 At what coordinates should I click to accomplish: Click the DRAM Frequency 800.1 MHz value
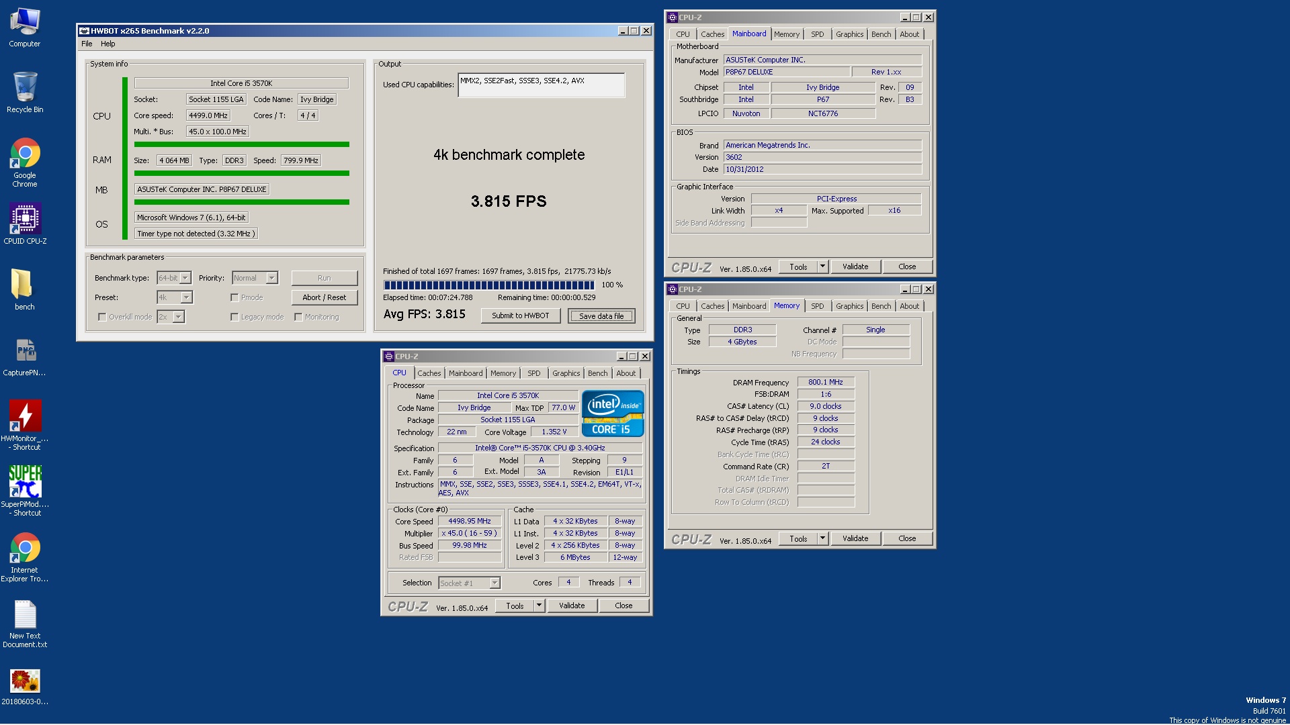click(826, 382)
